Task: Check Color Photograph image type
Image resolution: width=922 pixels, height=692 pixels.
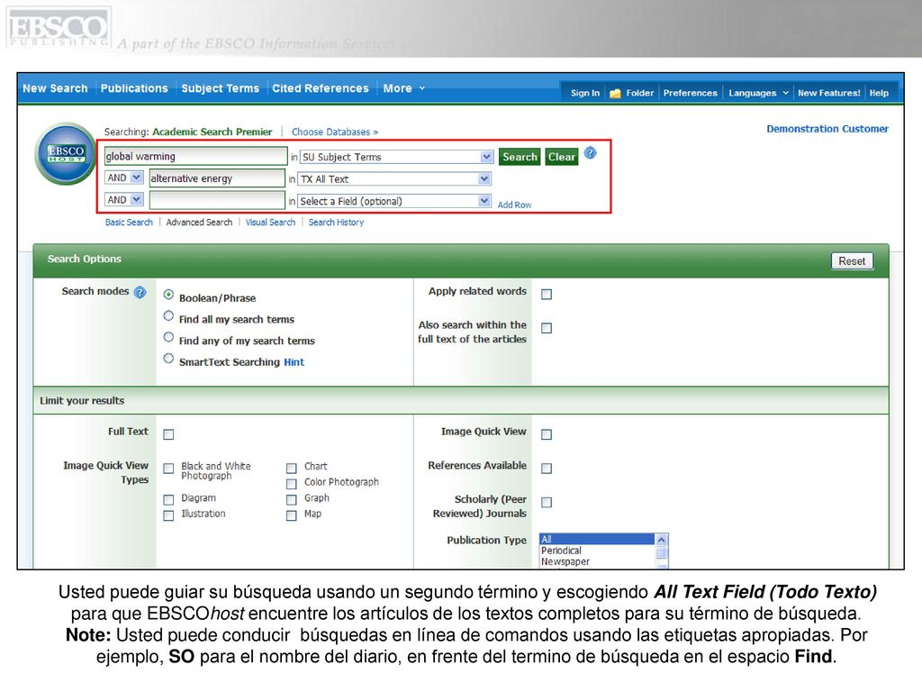Action: (x=291, y=484)
